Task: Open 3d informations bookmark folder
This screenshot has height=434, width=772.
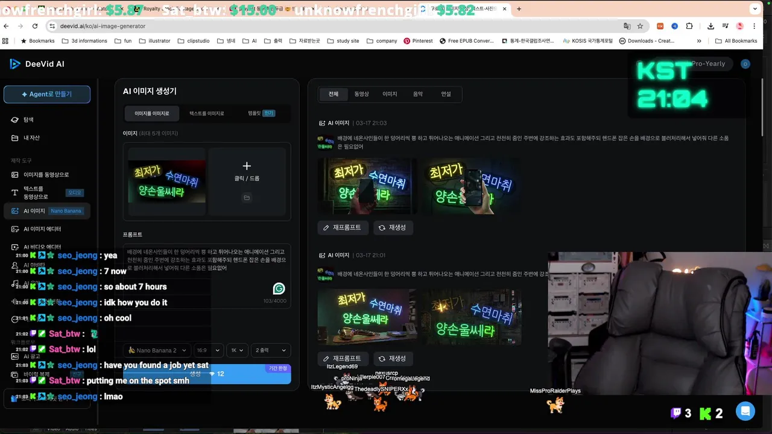Action: [84, 41]
